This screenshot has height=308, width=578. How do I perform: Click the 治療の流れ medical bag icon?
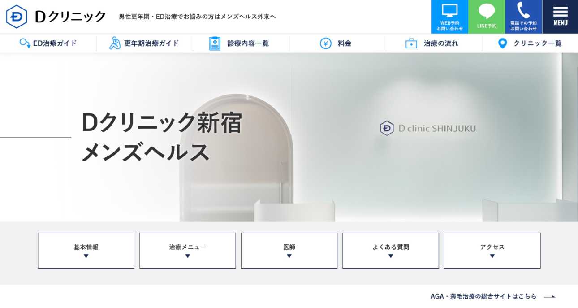[x=411, y=43]
